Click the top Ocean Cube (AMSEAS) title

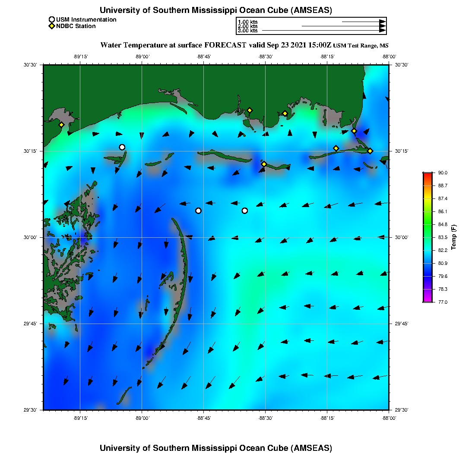(216, 10)
